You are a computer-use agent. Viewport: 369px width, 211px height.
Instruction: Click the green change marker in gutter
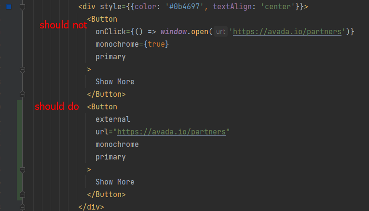pos(19,149)
